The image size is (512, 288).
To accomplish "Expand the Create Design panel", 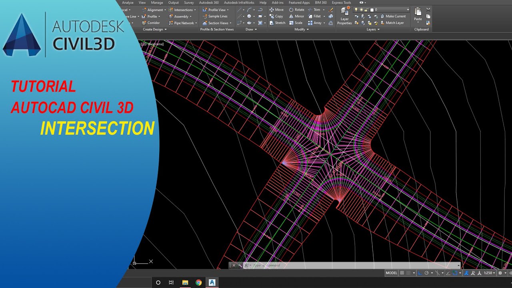I will click(x=155, y=29).
